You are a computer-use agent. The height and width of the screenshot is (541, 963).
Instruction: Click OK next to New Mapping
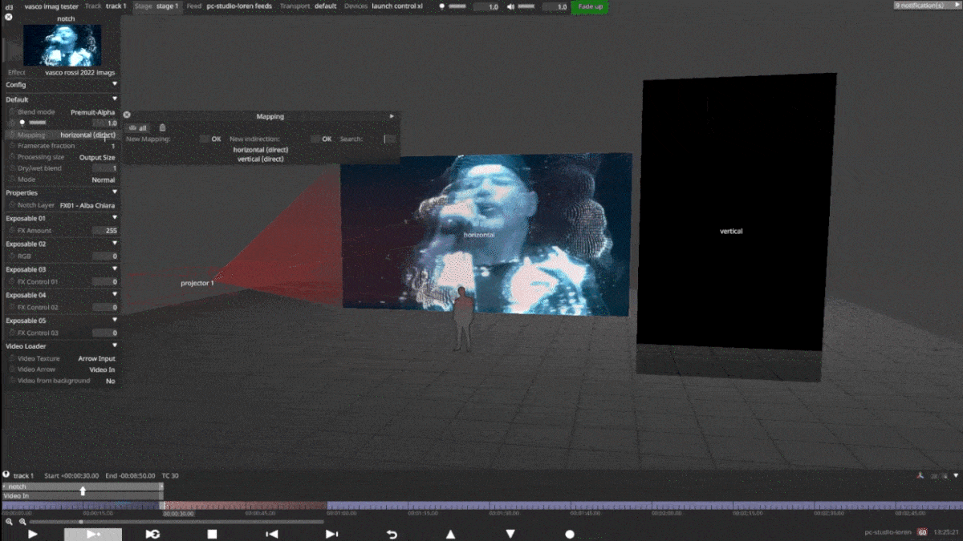(216, 139)
